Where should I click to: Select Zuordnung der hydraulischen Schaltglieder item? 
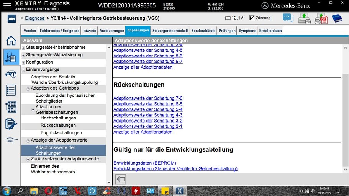[66, 98]
